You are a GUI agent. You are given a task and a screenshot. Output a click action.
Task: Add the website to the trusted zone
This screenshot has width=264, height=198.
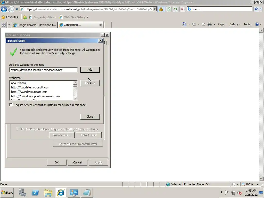[90, 70]
